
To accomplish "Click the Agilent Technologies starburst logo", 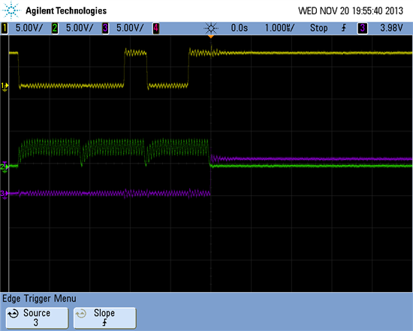I will [11, 10].
